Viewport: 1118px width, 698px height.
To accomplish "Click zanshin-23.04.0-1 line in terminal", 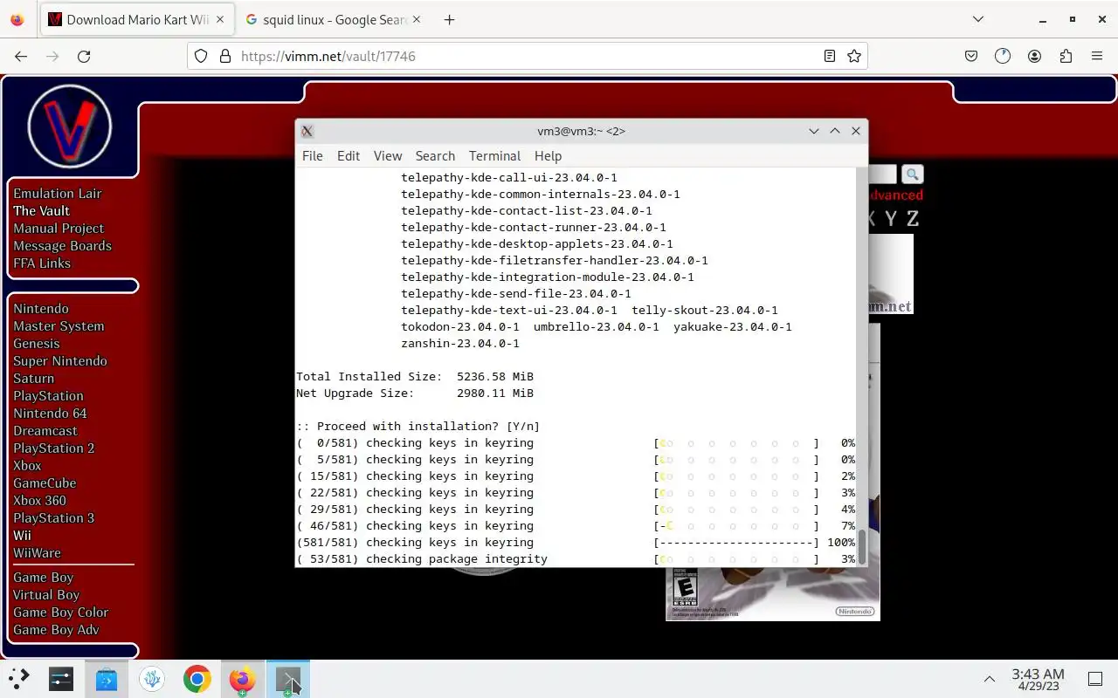I will [460, 343].
